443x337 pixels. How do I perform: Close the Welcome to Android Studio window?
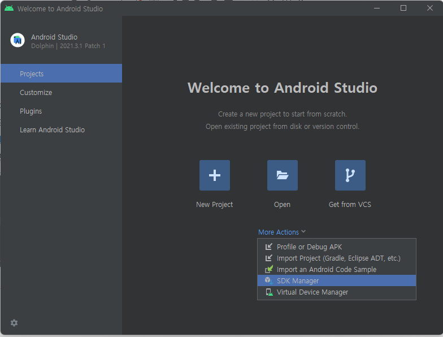tap(430, 8)
